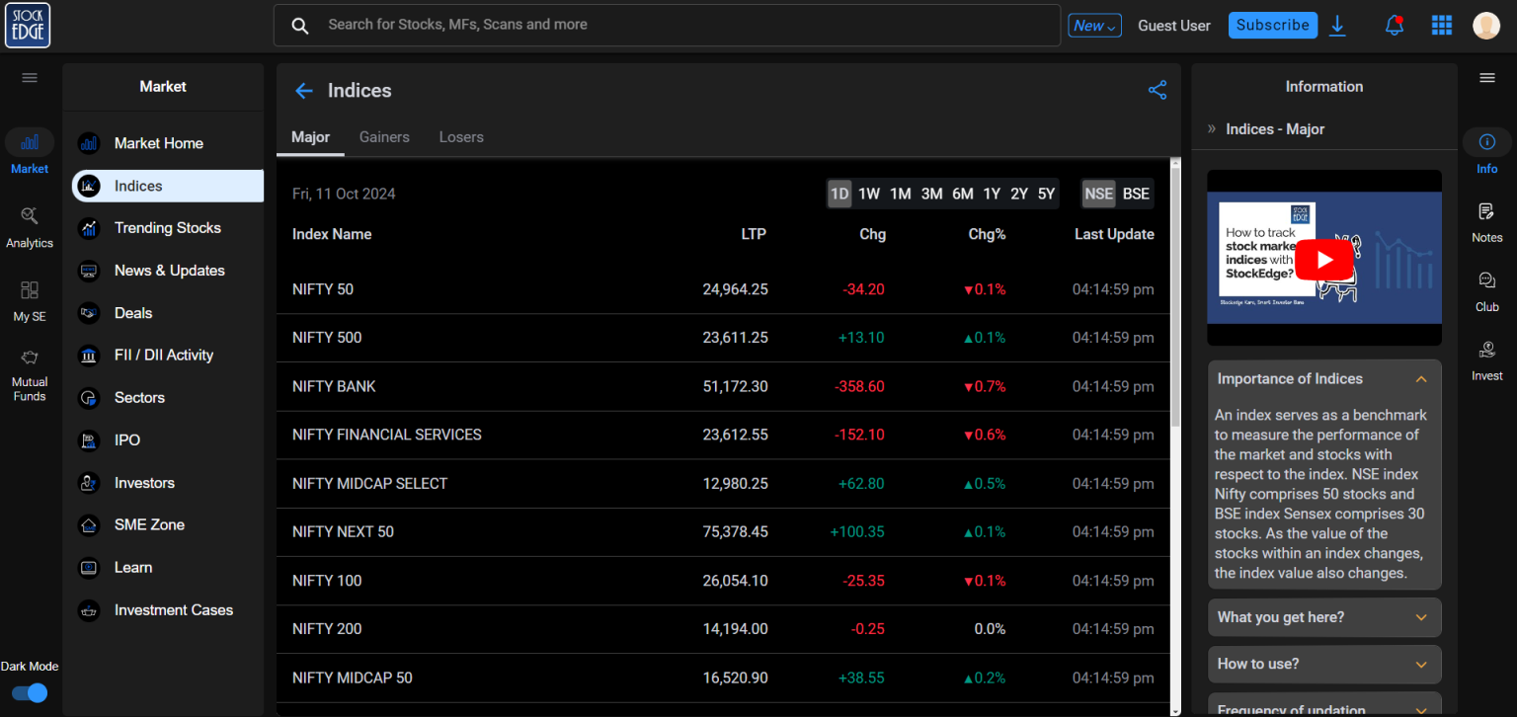Click the Subscribe button
Screen dimensions: 1517x717
point(1272,25)
